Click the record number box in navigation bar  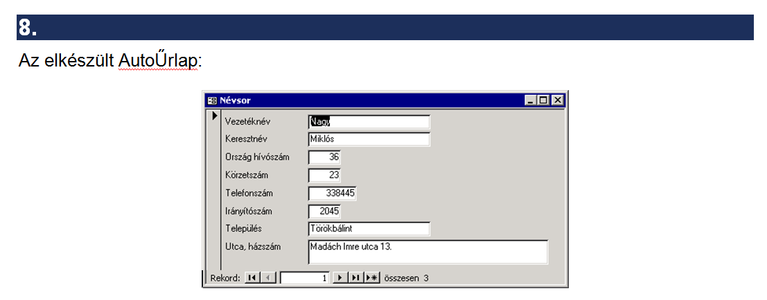[x=304, y=278]
